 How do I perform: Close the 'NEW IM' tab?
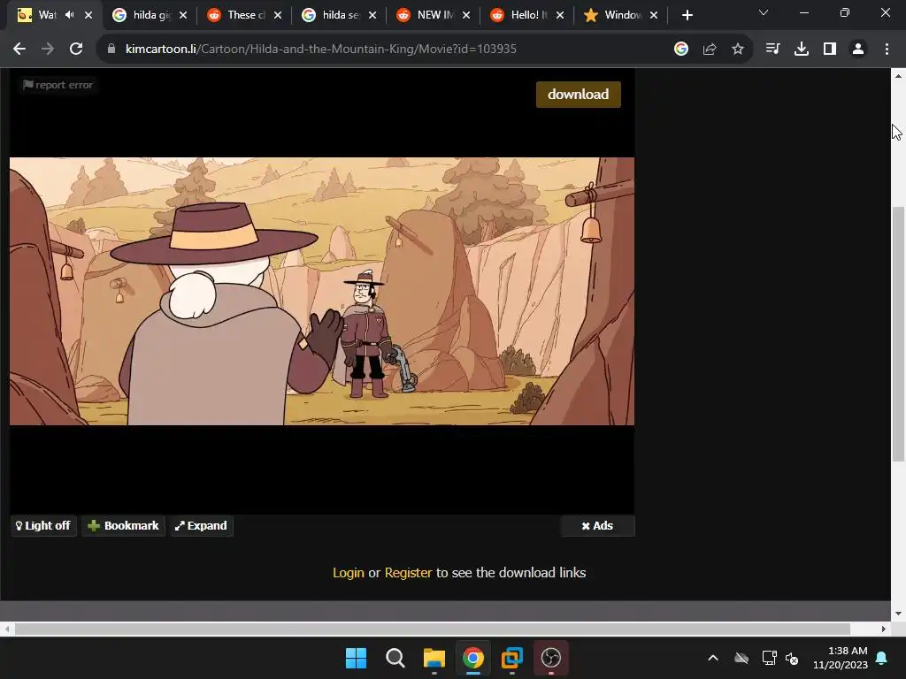pyautogui.click(x=466, y=16)
